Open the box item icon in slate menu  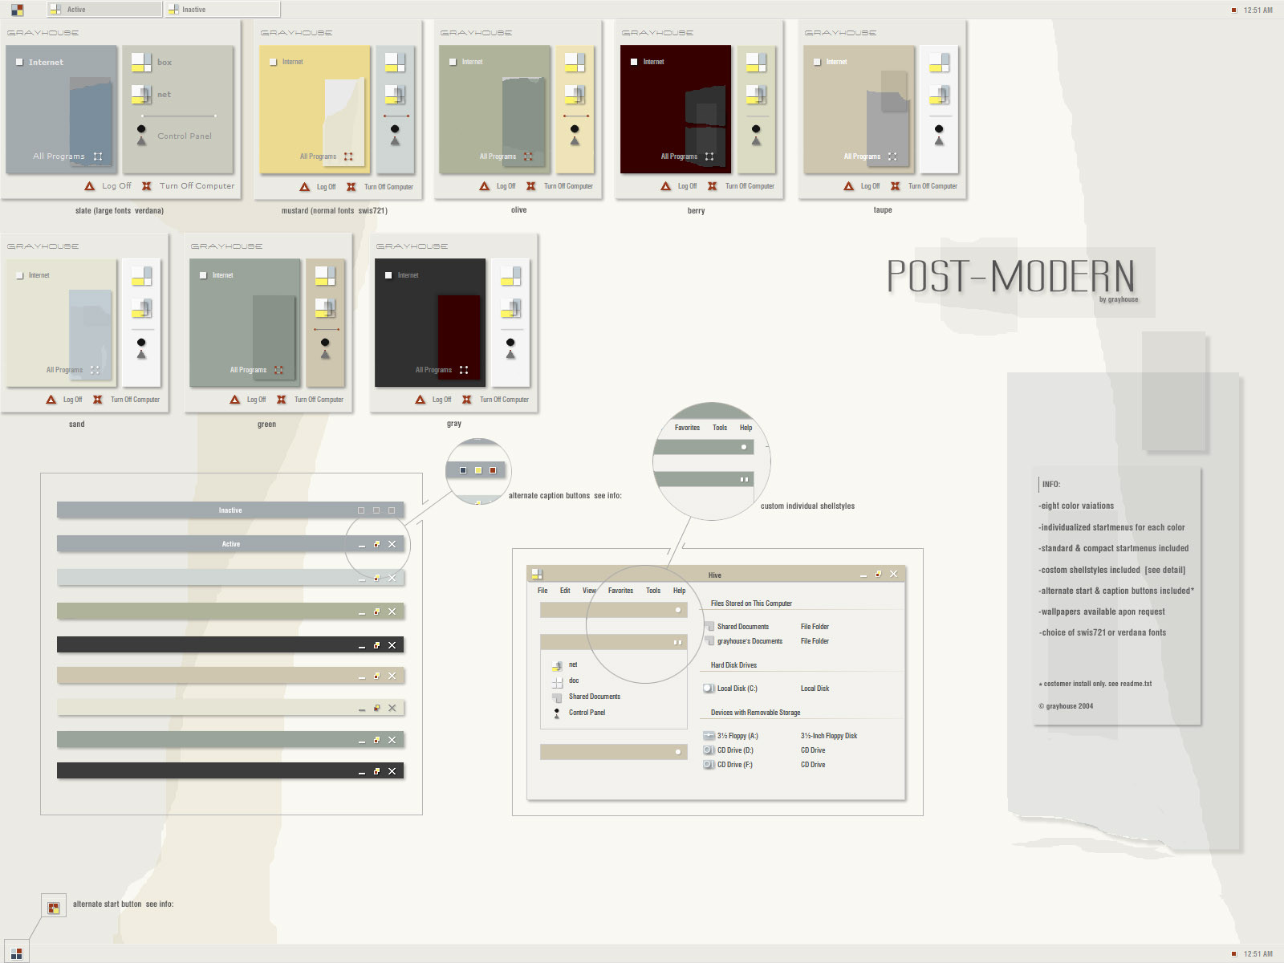tap(141, 62)
